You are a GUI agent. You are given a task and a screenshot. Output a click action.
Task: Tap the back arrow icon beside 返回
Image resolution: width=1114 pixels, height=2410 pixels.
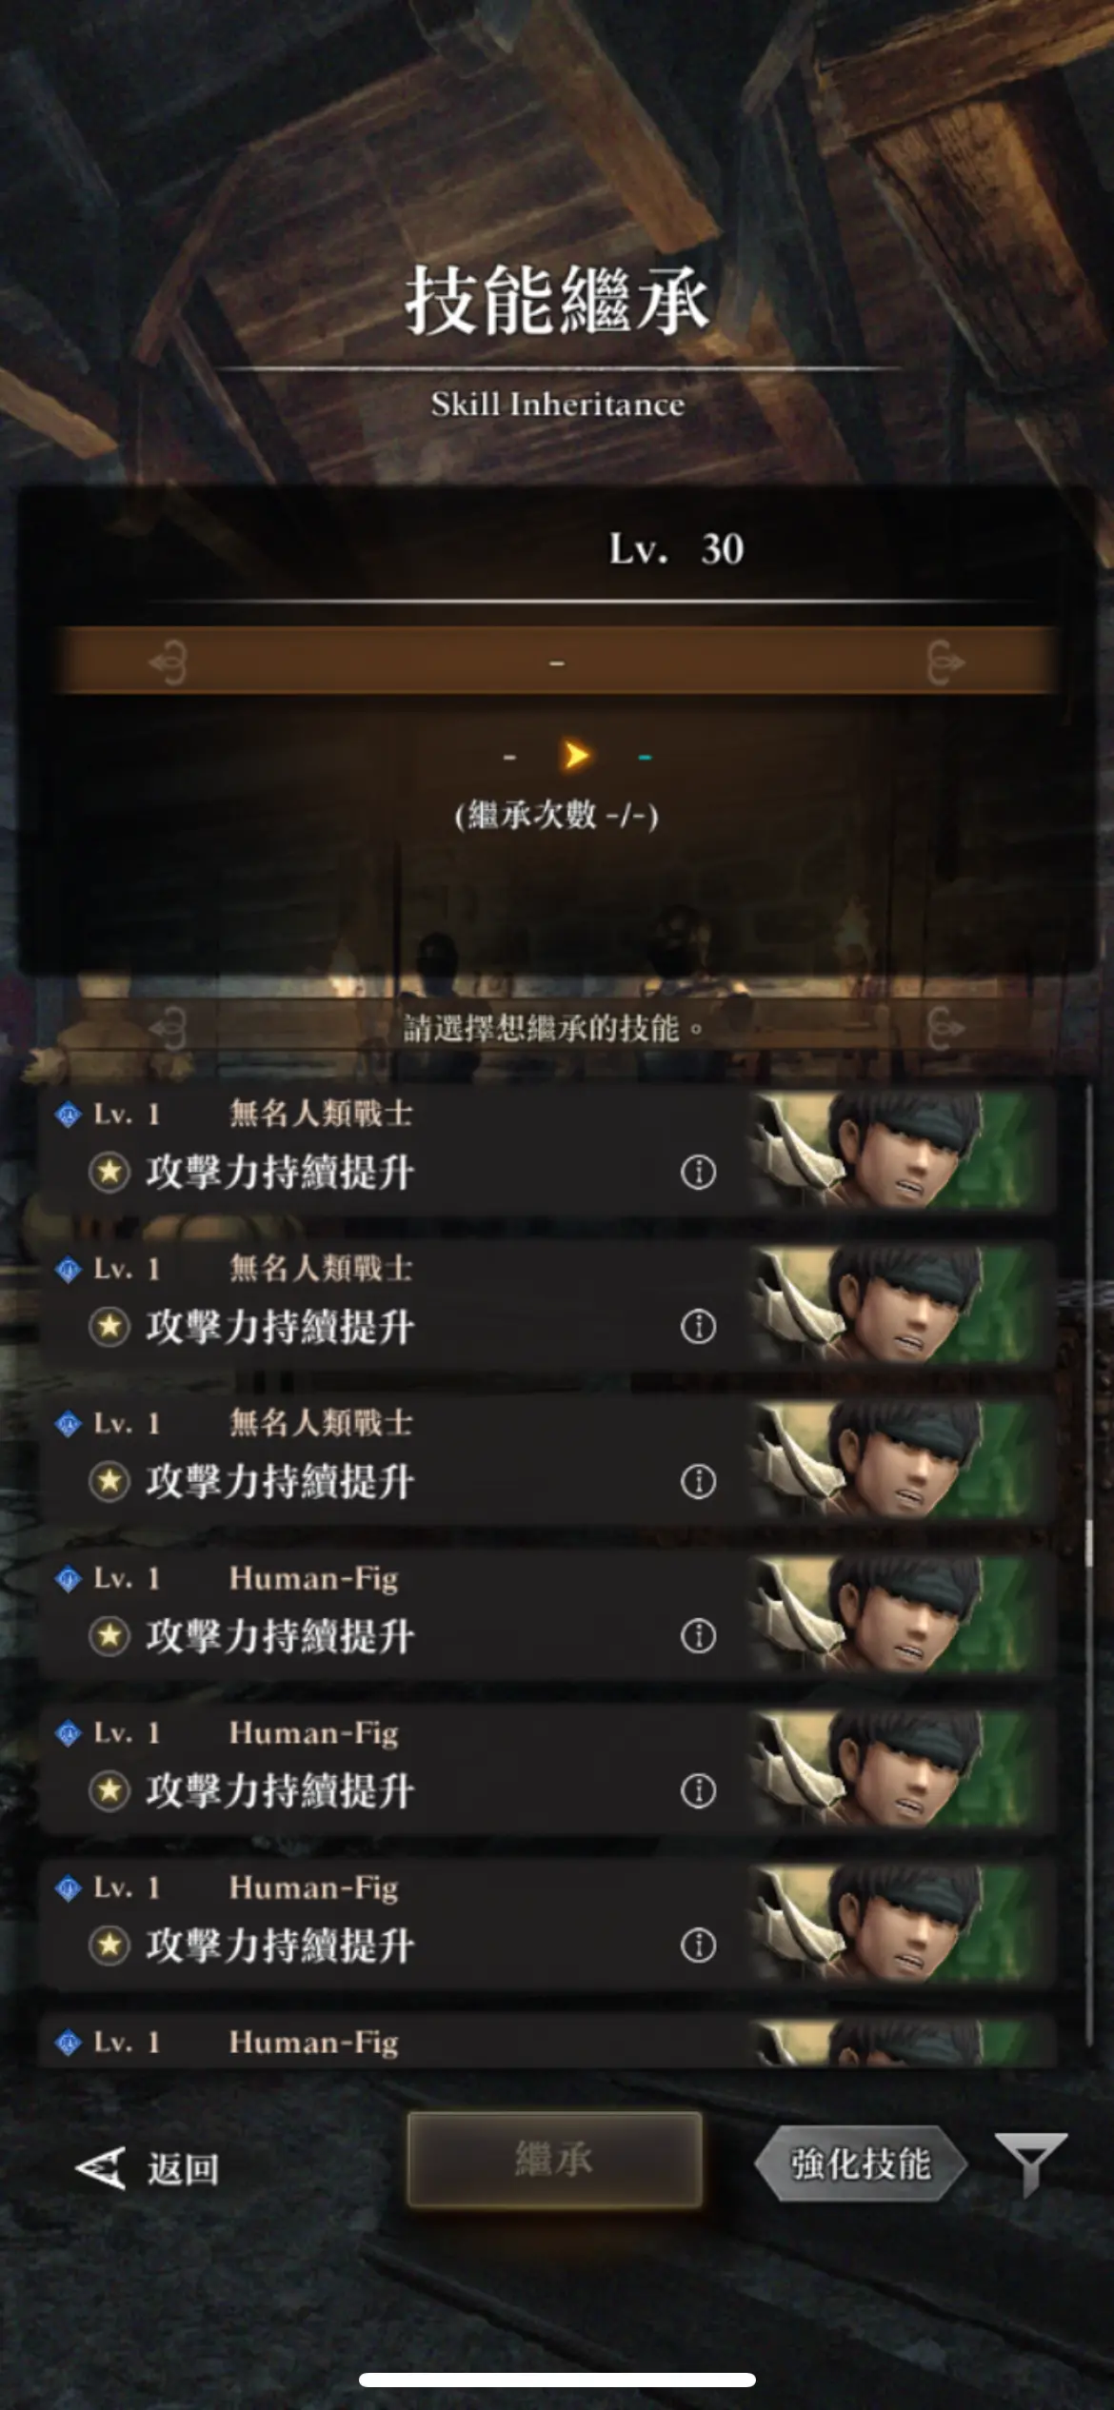click(101, 2169)
